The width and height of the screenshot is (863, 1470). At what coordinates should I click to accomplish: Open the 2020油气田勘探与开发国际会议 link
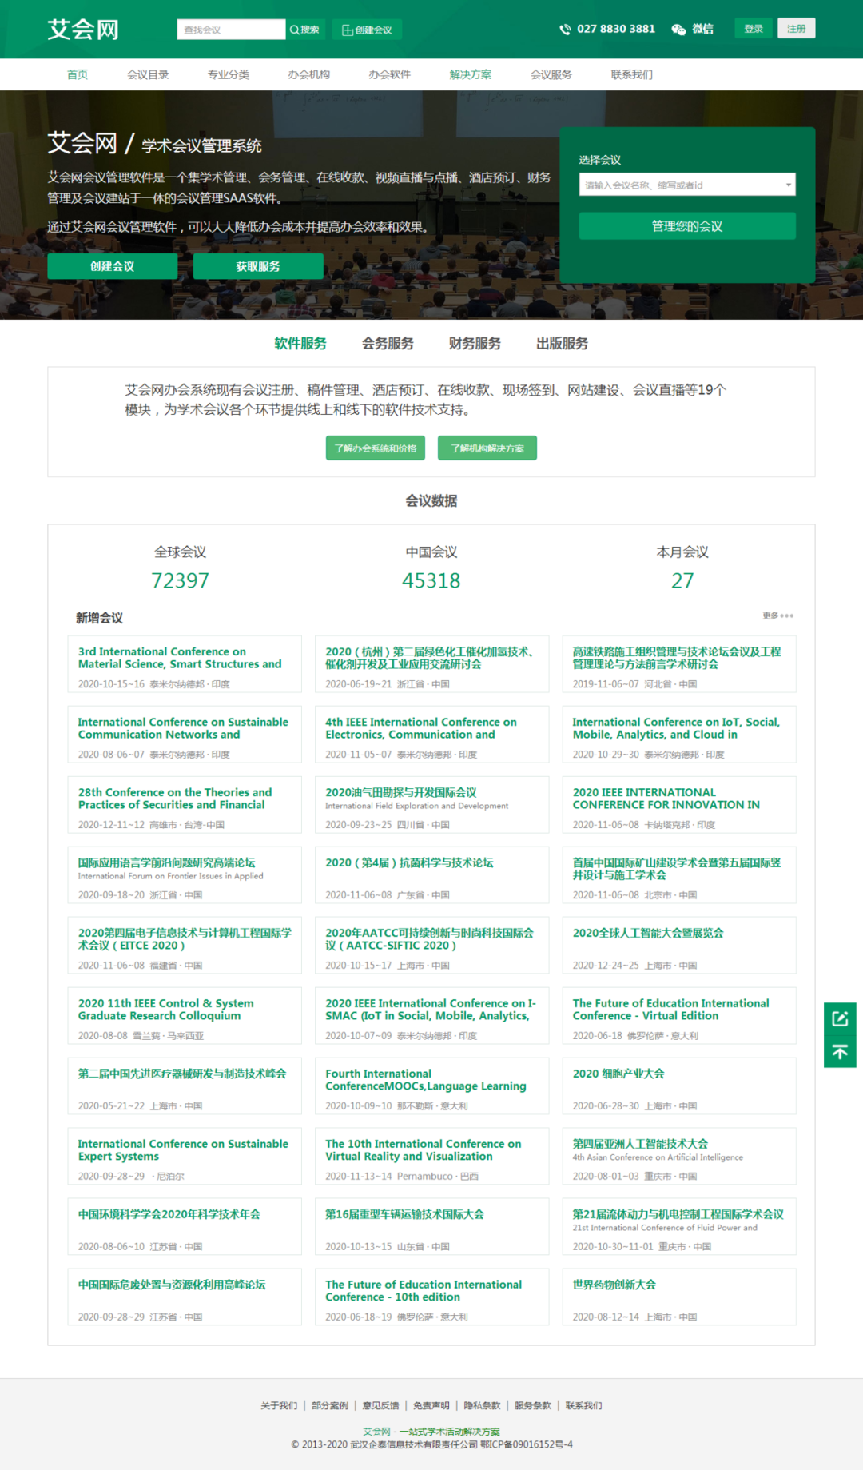pyautogui.click(x=401, y=792)
